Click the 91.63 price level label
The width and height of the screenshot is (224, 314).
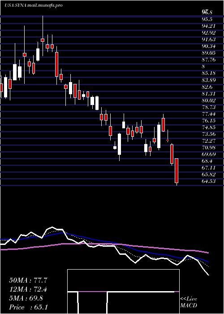(209, 39)
